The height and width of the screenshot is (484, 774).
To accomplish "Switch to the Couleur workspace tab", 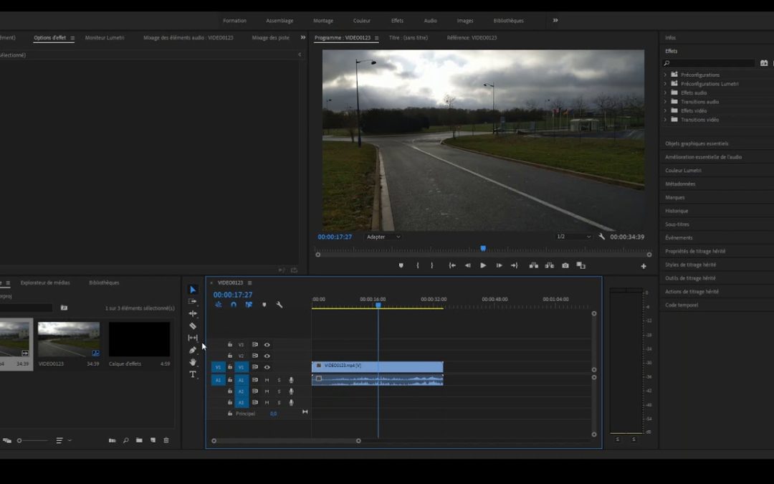I will [362, 20].
